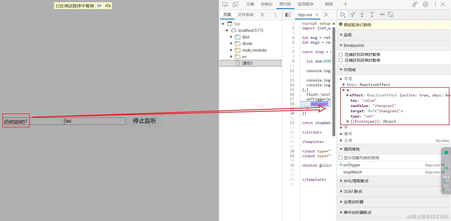Image resolution: width=451 pixels, height=221 pixels.
Task: Click line number 18 gutter
Action: point(292,104)
